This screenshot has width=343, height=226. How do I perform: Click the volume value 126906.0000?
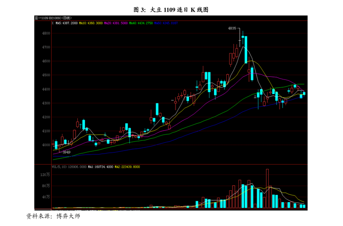[x=77, y=167]
